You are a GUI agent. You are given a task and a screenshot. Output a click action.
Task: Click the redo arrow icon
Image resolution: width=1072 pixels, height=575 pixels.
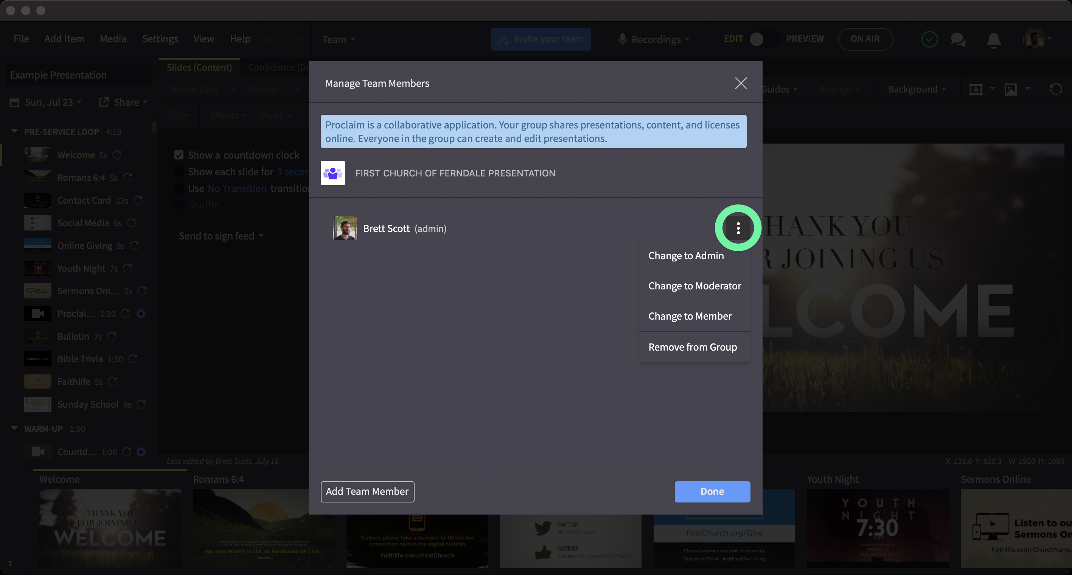pyautogui.click(x=298, y=40)
